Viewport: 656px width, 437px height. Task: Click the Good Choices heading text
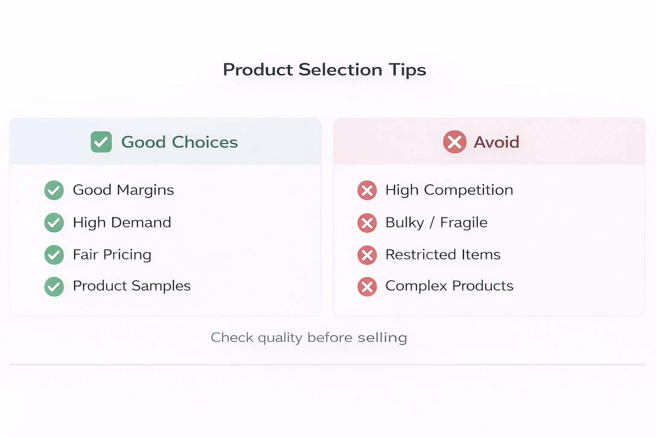point(179,142)
